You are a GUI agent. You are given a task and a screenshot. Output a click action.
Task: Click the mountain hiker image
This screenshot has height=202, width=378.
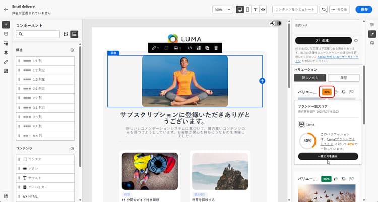(220, 171)
